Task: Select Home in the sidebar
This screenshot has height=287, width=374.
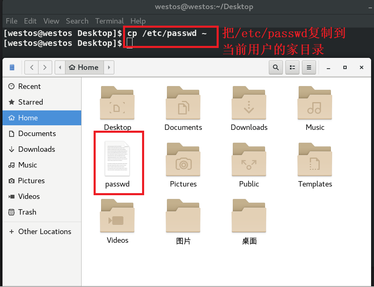Action: (x=42, y=118)
